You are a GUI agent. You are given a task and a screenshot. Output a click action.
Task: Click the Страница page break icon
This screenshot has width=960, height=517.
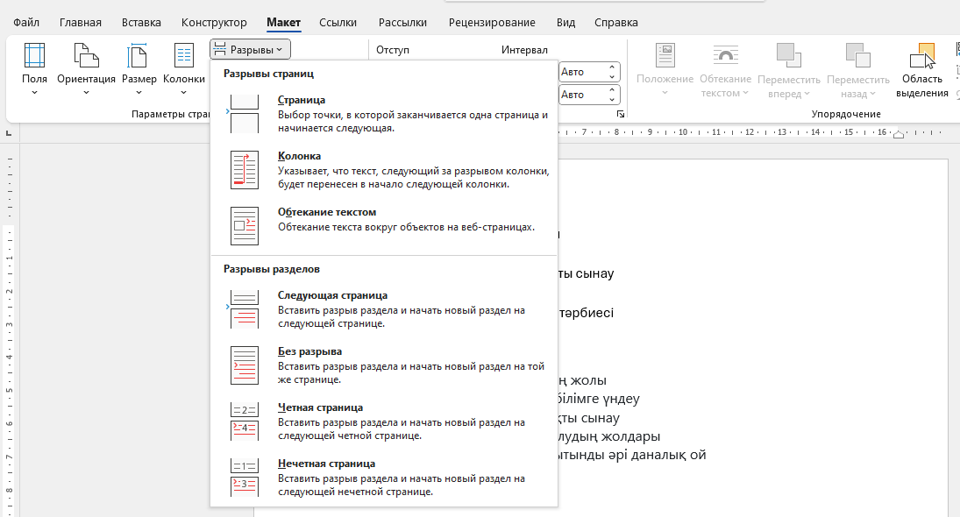[x=245, y=114]
